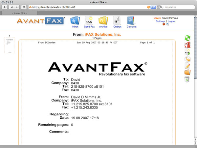Viewport: 197px width, 148px height.
Task: Click the vertical scrollbar thumb
Action: click(195, 48)
